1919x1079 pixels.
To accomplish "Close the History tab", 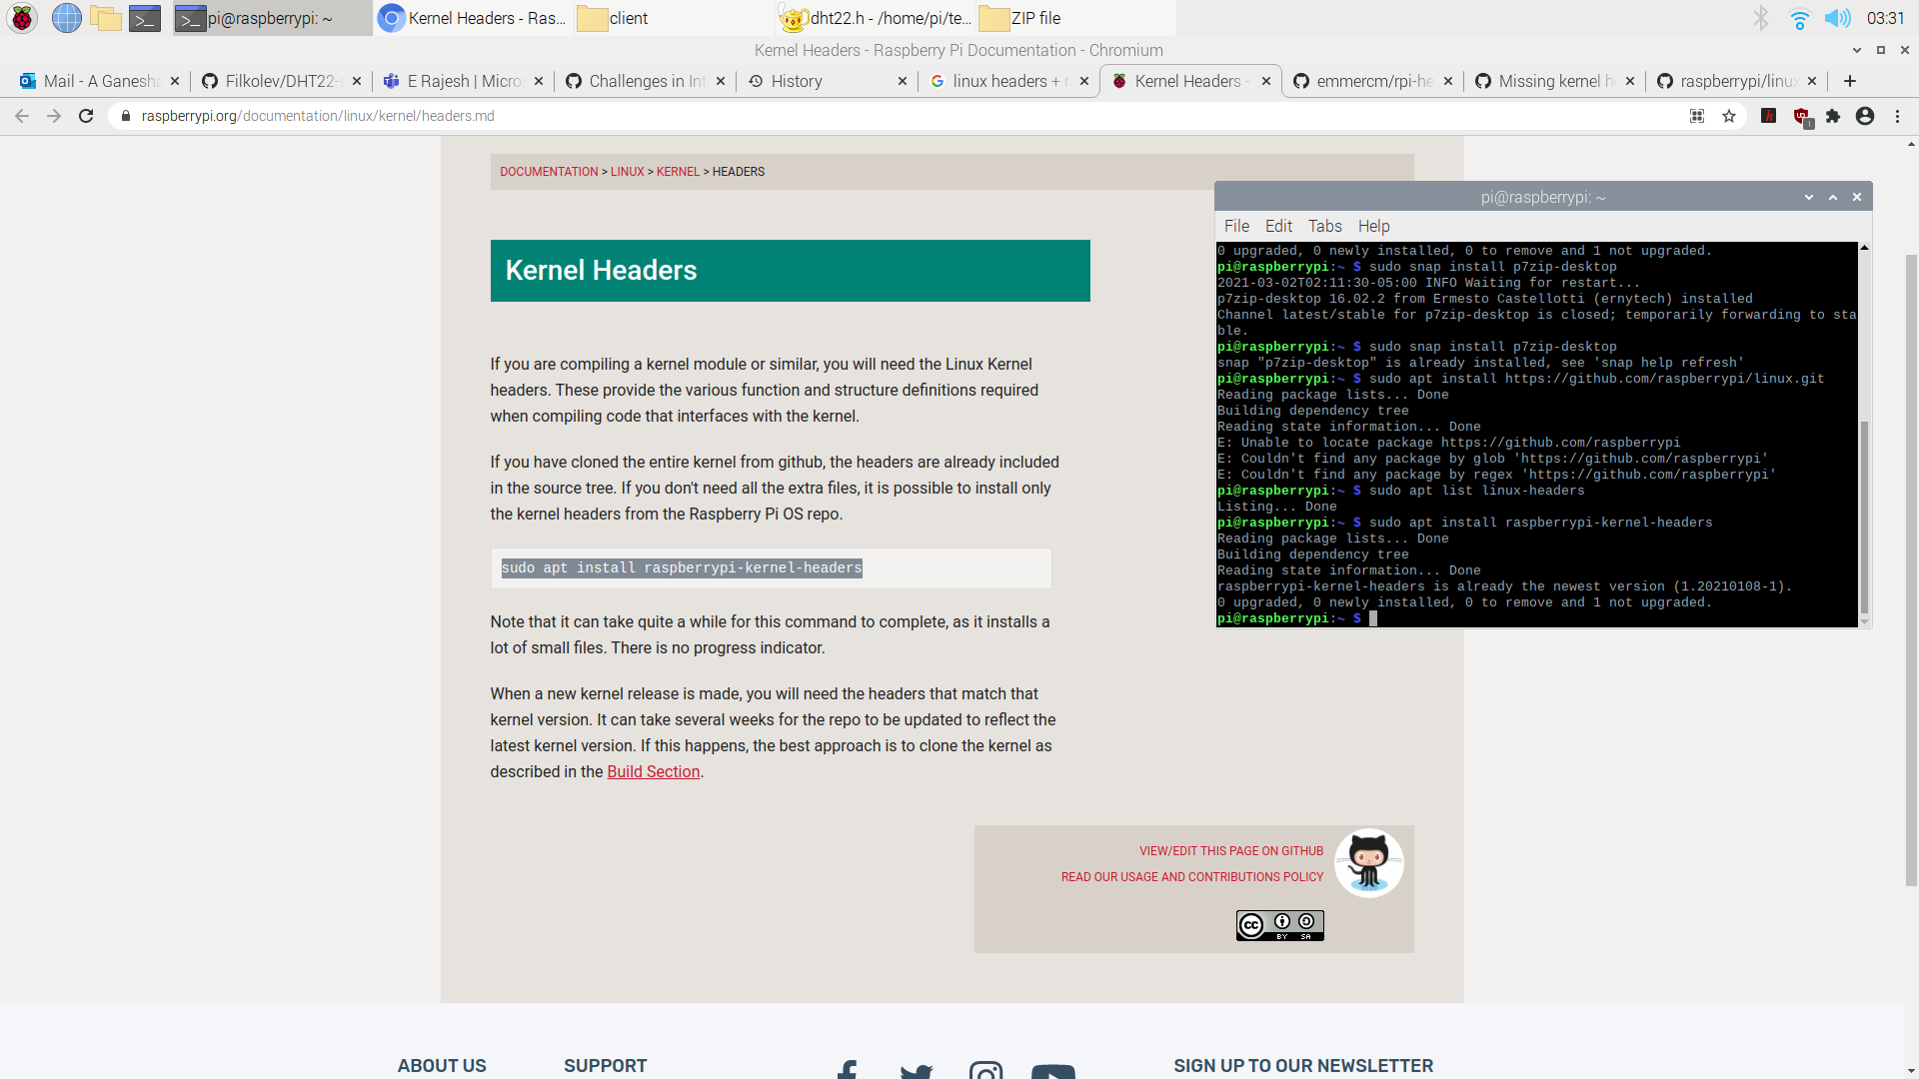I will point(903,81).
